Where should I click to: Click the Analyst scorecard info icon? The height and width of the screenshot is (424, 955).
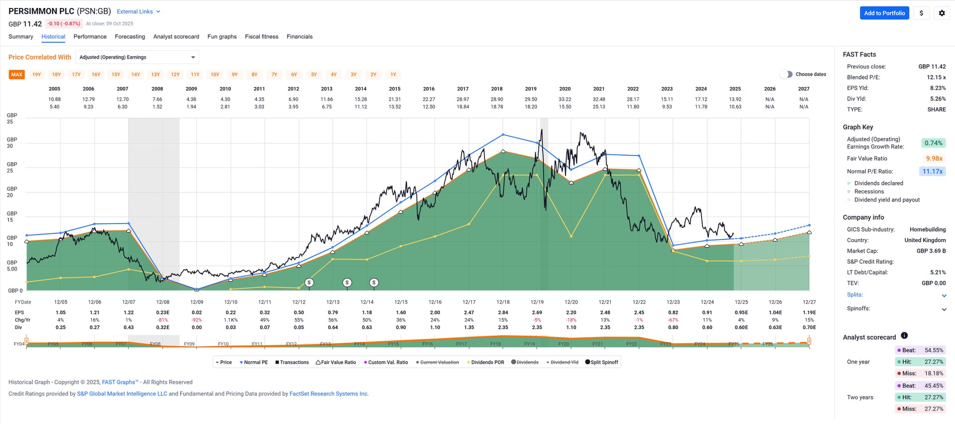(x=904, y=336)
